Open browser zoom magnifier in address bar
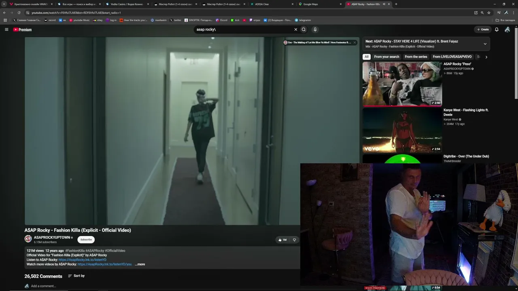 pos(482,13)
